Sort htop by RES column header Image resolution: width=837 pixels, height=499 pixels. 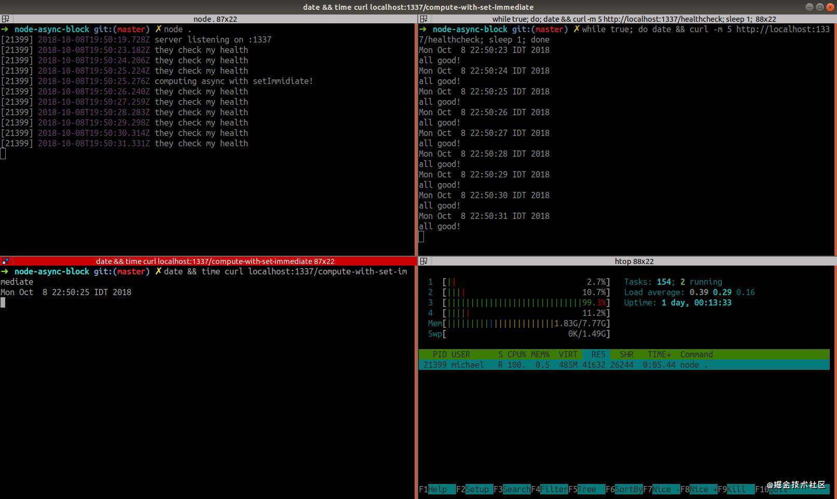coord(598,355)
